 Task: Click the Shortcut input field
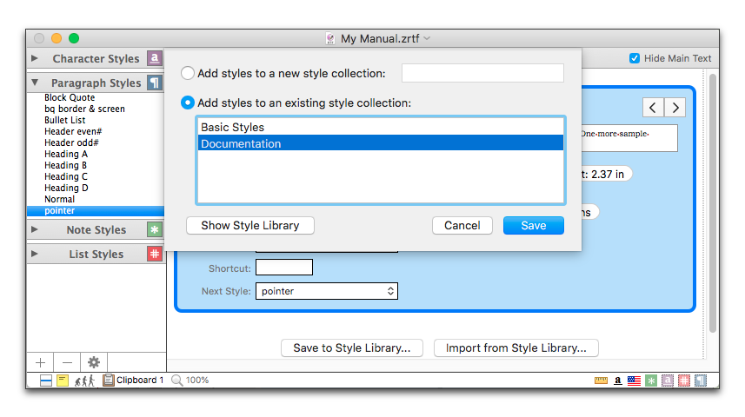(283, 268)
